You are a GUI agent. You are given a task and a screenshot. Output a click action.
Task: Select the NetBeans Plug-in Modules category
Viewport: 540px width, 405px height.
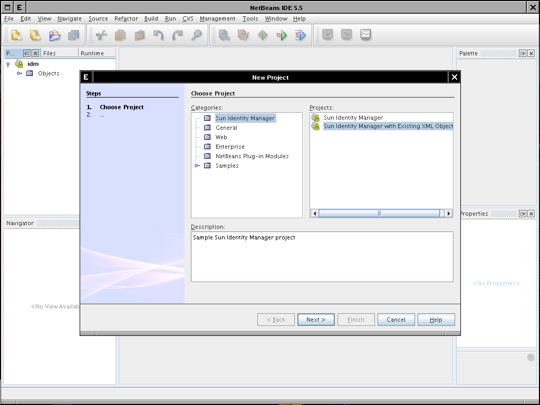252,156
